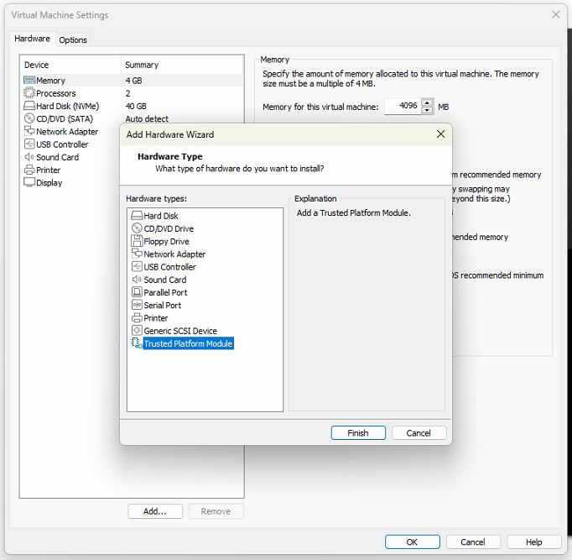Increase memory with the up stepper arrow
This screenshot has width=572, height=560.
click(427, 103)
